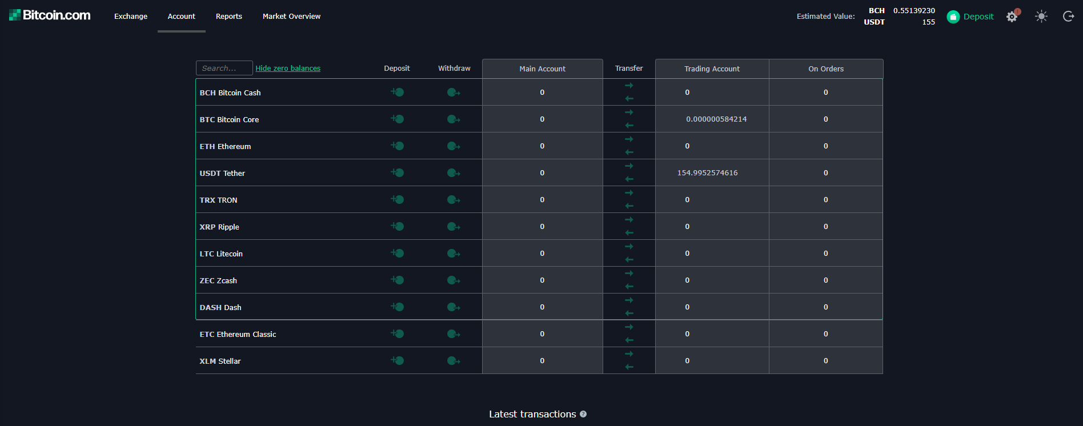
Task: Open settings gear icon in header
Action: click(x=1012, y=17)
